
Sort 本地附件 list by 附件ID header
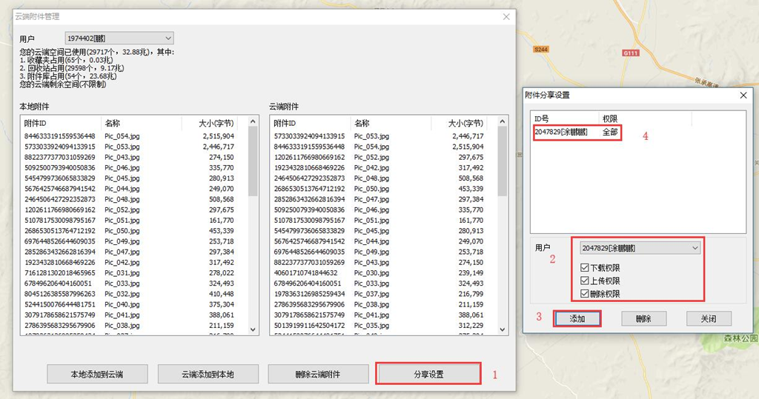coord(59,123)
